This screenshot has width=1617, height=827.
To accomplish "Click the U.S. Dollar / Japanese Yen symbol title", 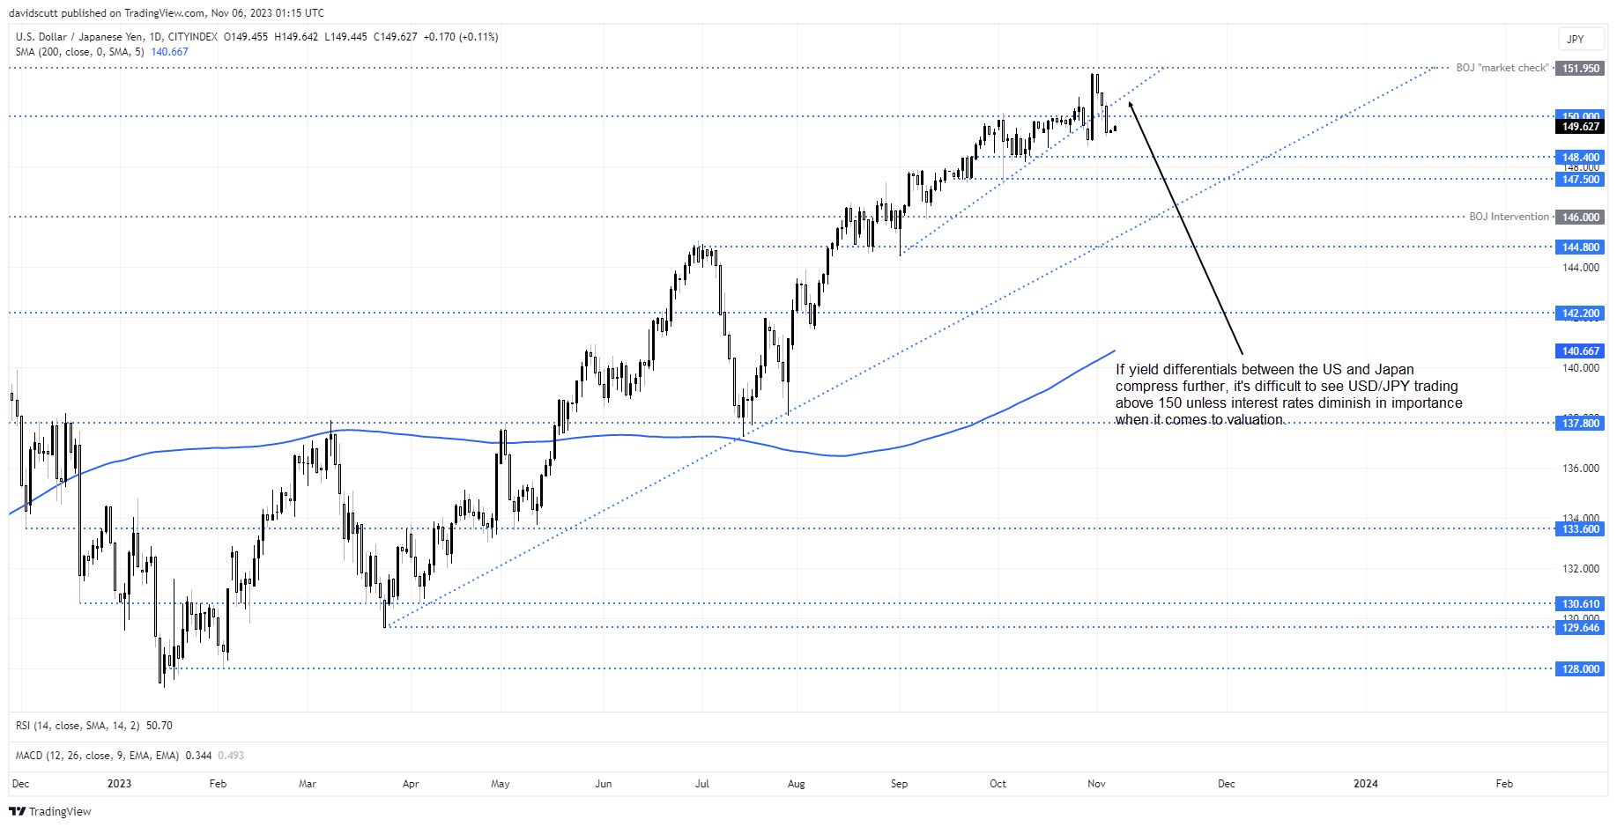I will pyautogui.click(x=79, y=37).
